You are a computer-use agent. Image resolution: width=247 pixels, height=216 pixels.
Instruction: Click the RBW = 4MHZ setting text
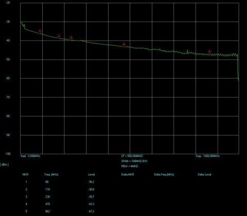(130, 166)
